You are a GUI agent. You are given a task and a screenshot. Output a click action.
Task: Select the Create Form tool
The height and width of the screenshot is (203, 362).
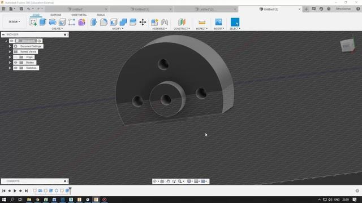[x=81, y=22]
